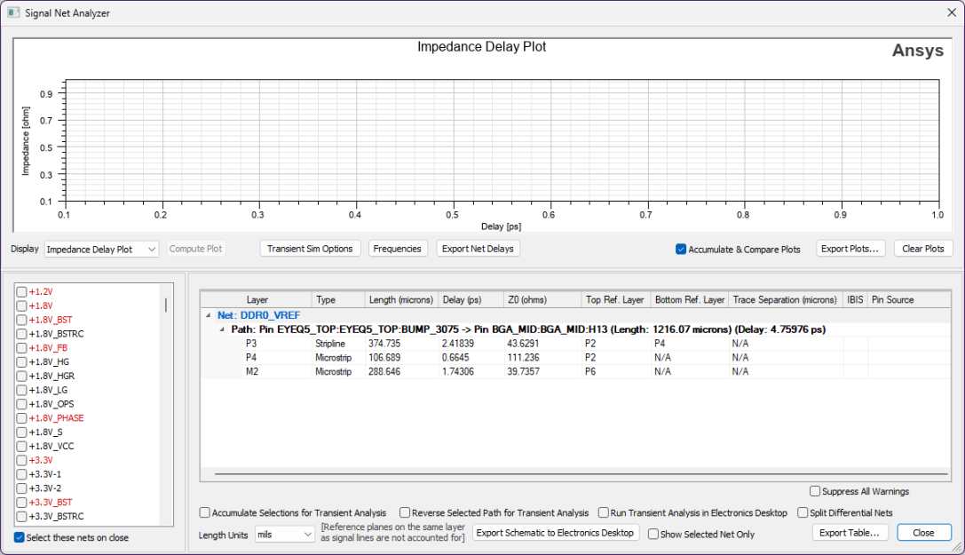Click the Compute Plot button
This screenshot has width=965, height=555.
195,249
